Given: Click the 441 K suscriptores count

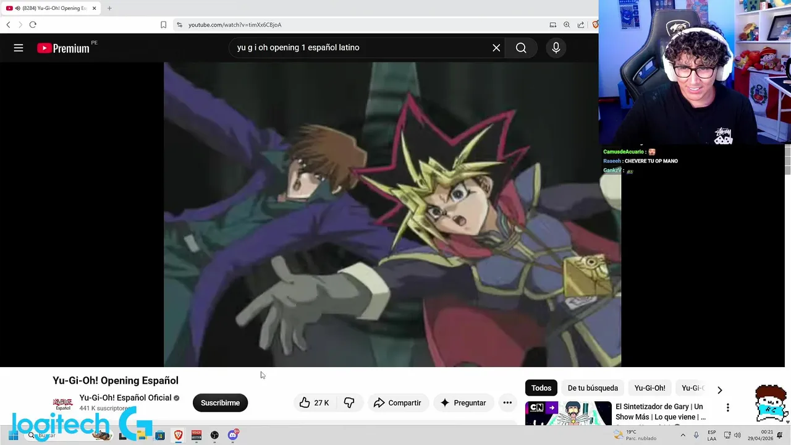Looking at the screenshot, I should click(x=105, y=409).
